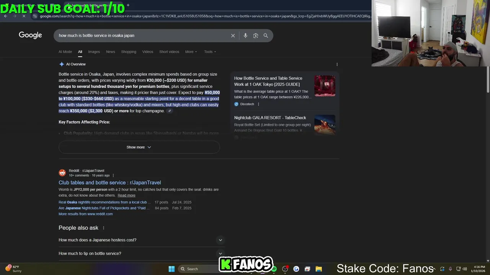Viewport: 490px width, 275px height.
Task: Click the 'Key Factors Affecting Price:' heading
Action: click(x=84, y=122)
